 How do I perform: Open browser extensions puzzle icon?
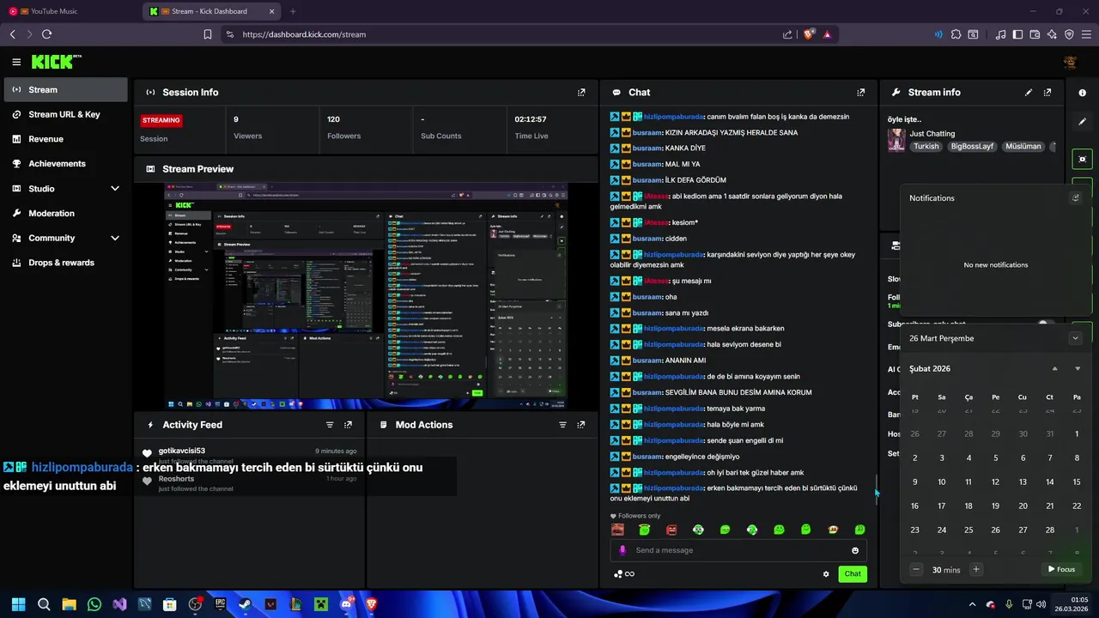click(956, 34)
